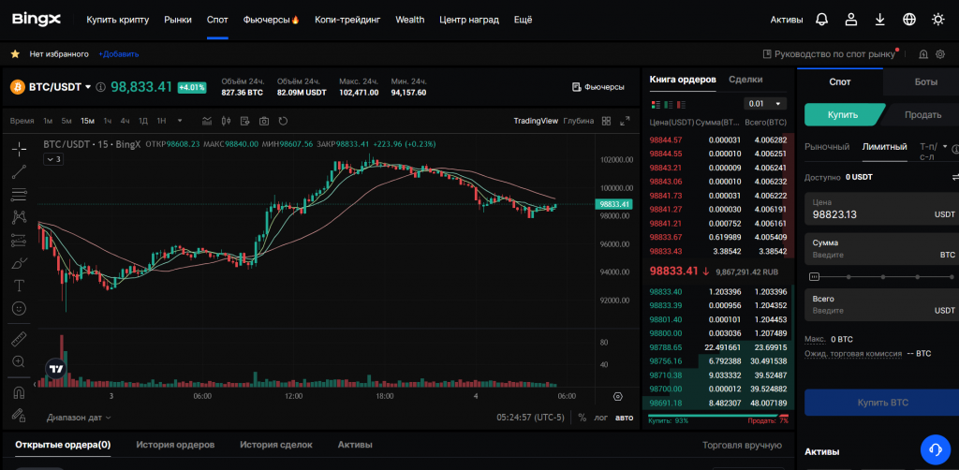Select the brush drawing tool
Image resolution: width=959 pixels, height=470 pixels.
pos(19,263)
